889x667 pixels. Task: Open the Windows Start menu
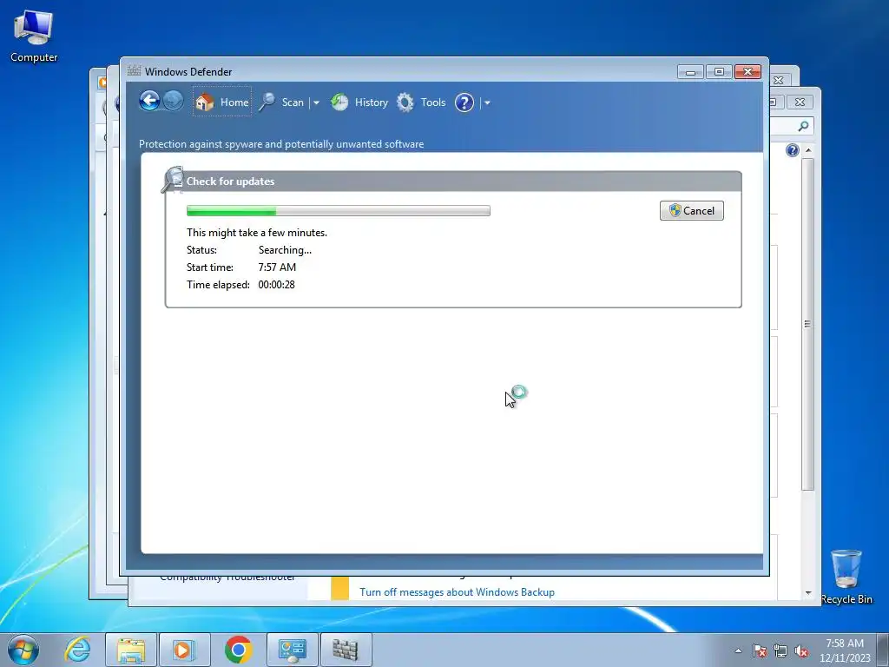(23, 650)
